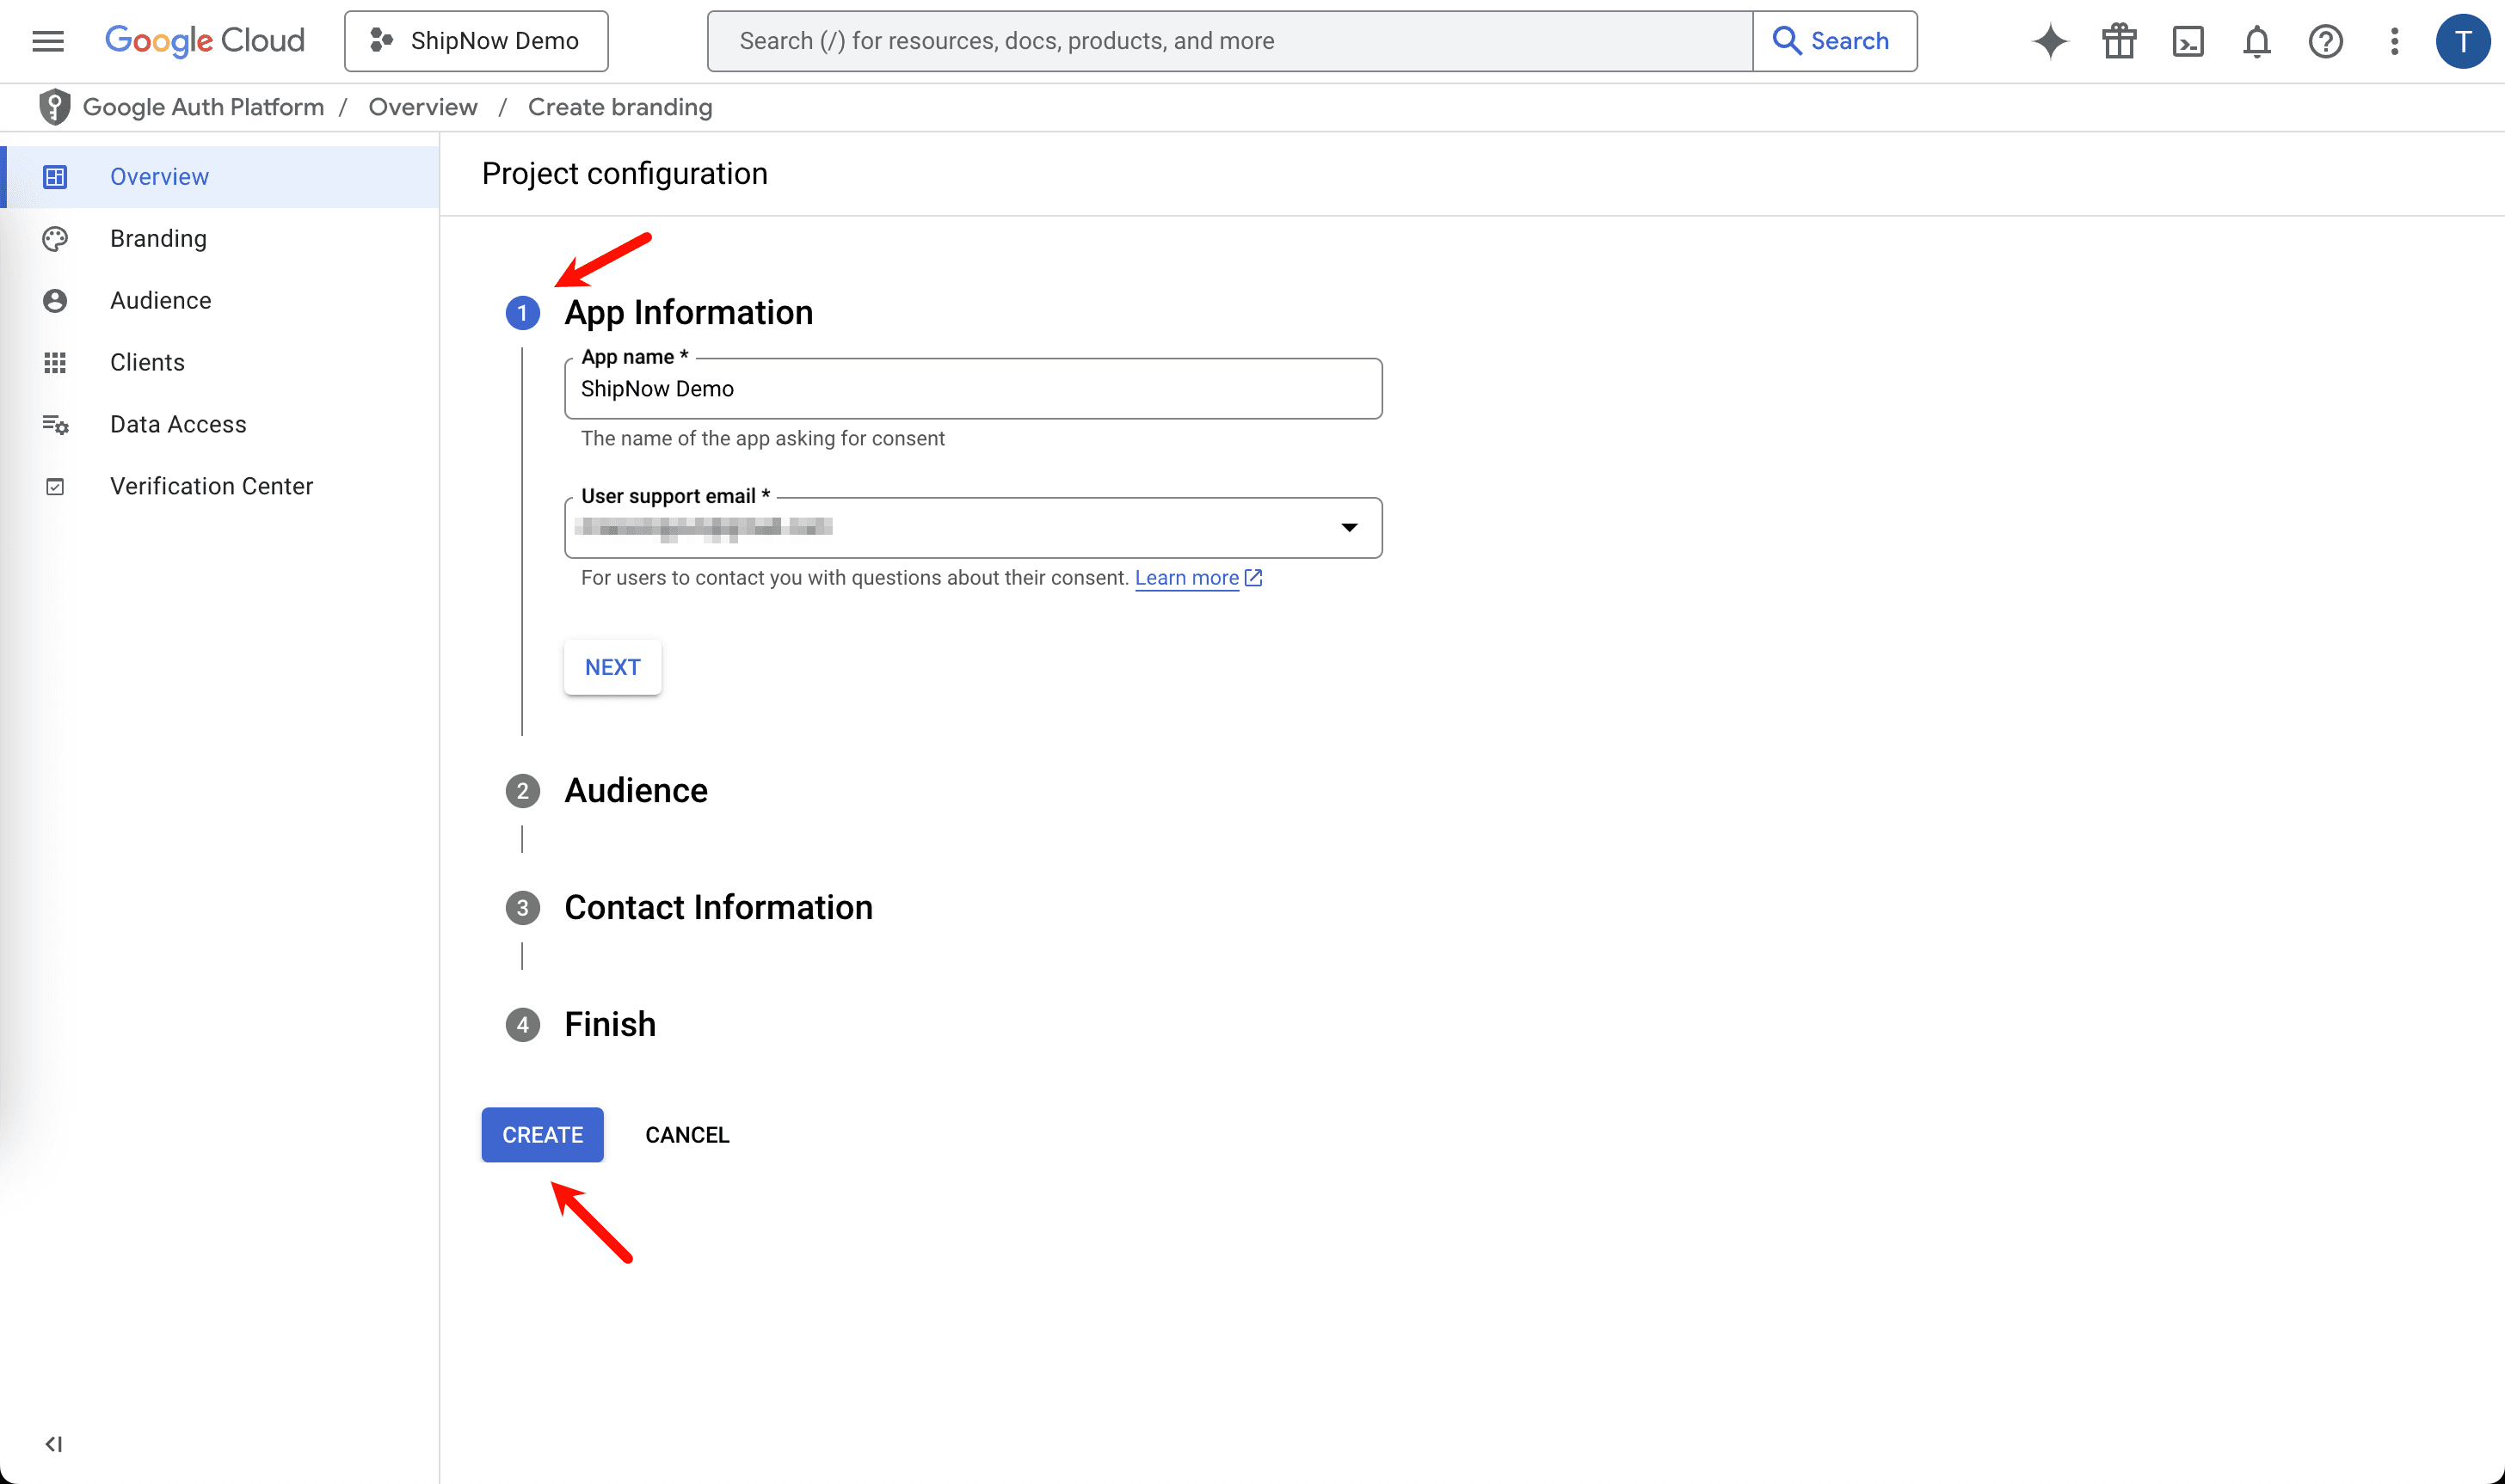The width and height of the screenshot is (2505, 1484).
Task: Collapse the left navigation panel
Action: [55, 1444]
